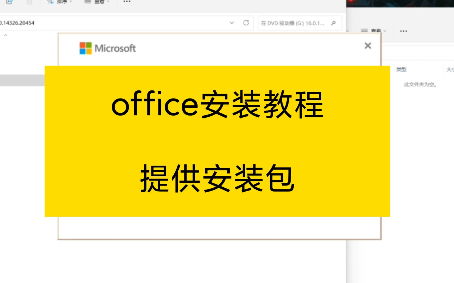Select the address path ending 14326.20454

[x=17, y=23]
